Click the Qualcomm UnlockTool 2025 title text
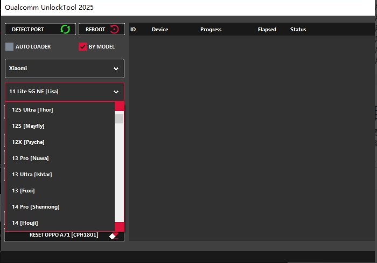 50,8
